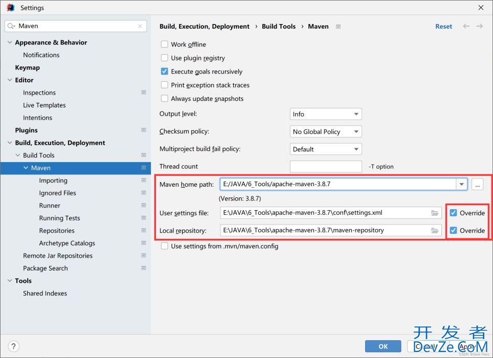493x358 pixels.
Task: Click the Thread count input field
Action: pyautogui.click(x=326, y=167)
